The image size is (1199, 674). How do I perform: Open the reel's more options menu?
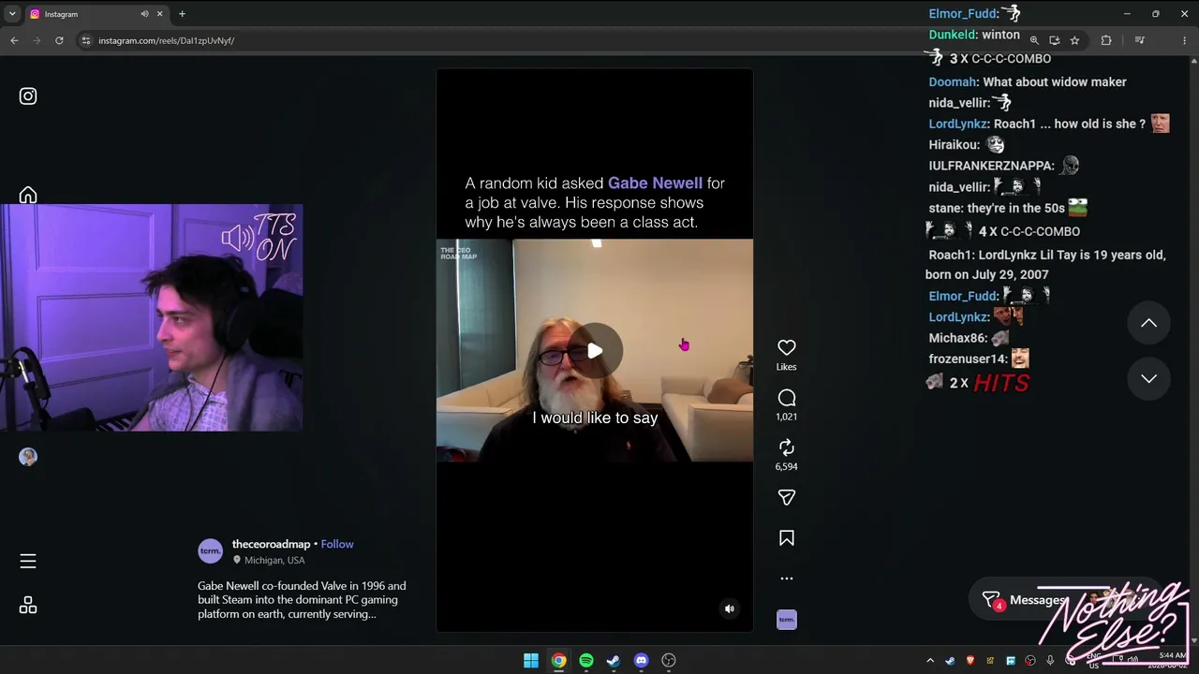(x=787, y=579)
